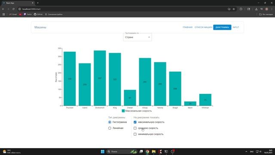
Task: Open the weather widget on taskbar
Action: (12, 152)
